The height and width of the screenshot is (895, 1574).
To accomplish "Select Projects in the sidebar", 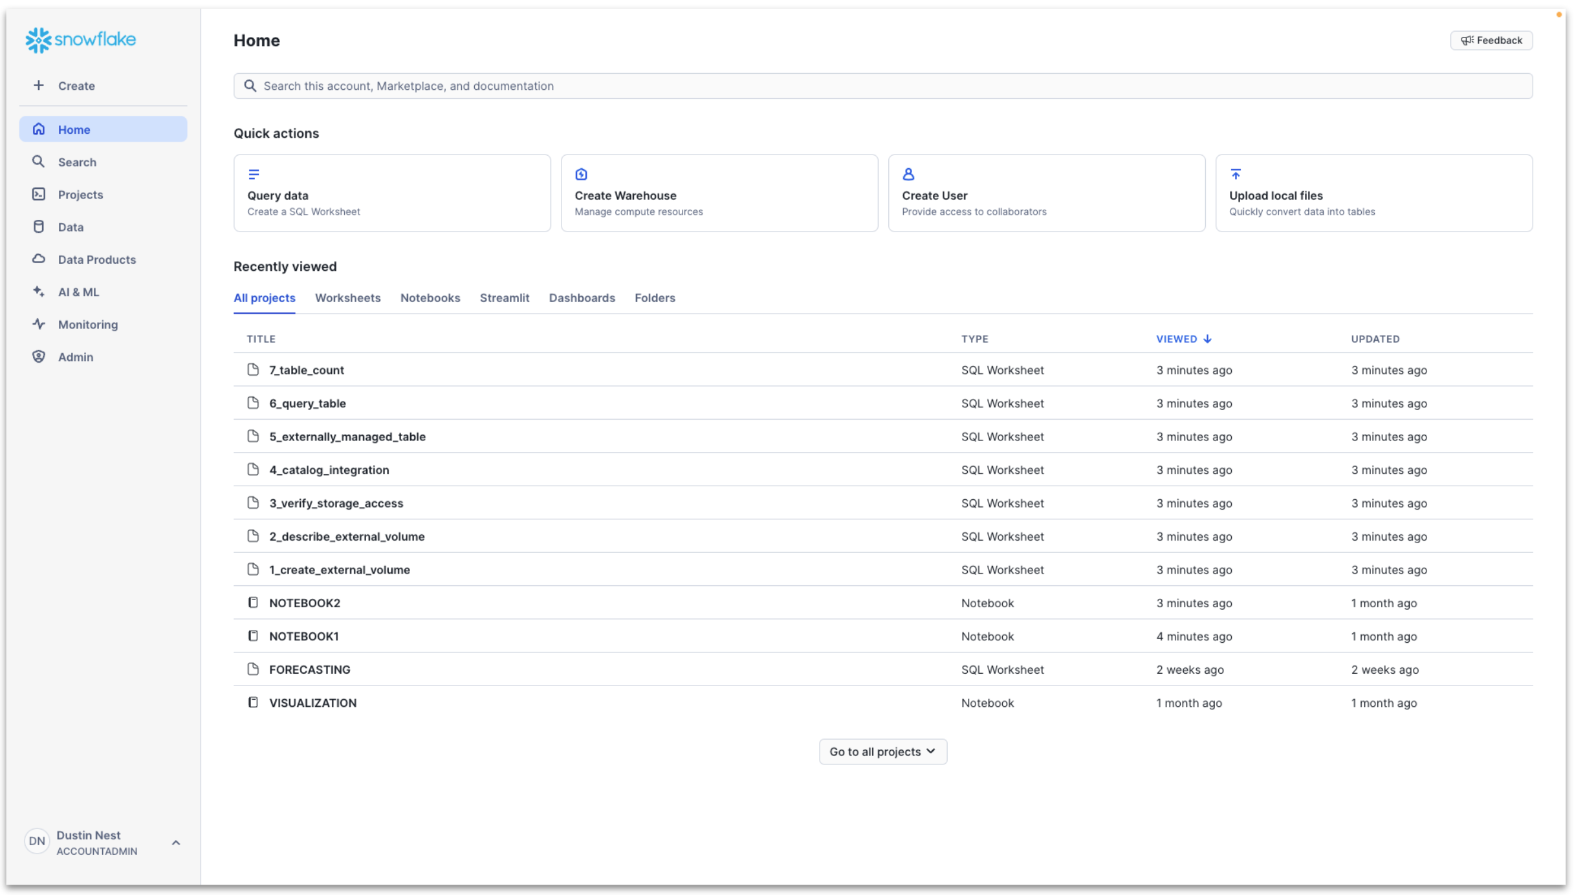I will click(x=80, y=194).
